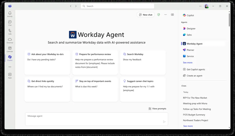
Task: Show more apps ellipsis in left rail
Action: [10, 67]
